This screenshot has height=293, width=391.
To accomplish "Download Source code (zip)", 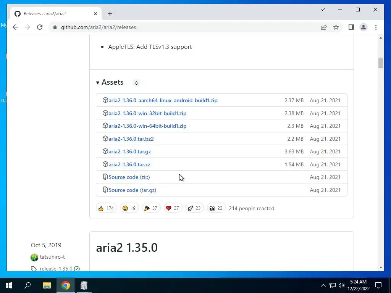I will (x=129, y=177).
